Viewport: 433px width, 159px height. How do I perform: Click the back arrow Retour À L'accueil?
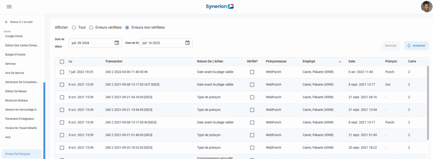click(x=7, y=22)
